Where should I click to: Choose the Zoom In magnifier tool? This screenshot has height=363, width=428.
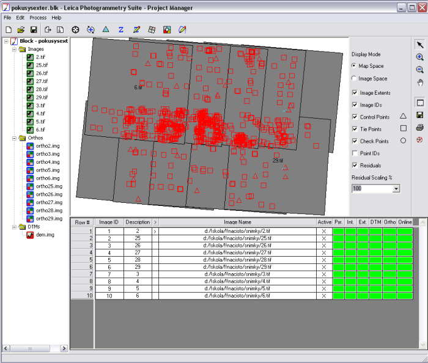[x=420, y=57]
